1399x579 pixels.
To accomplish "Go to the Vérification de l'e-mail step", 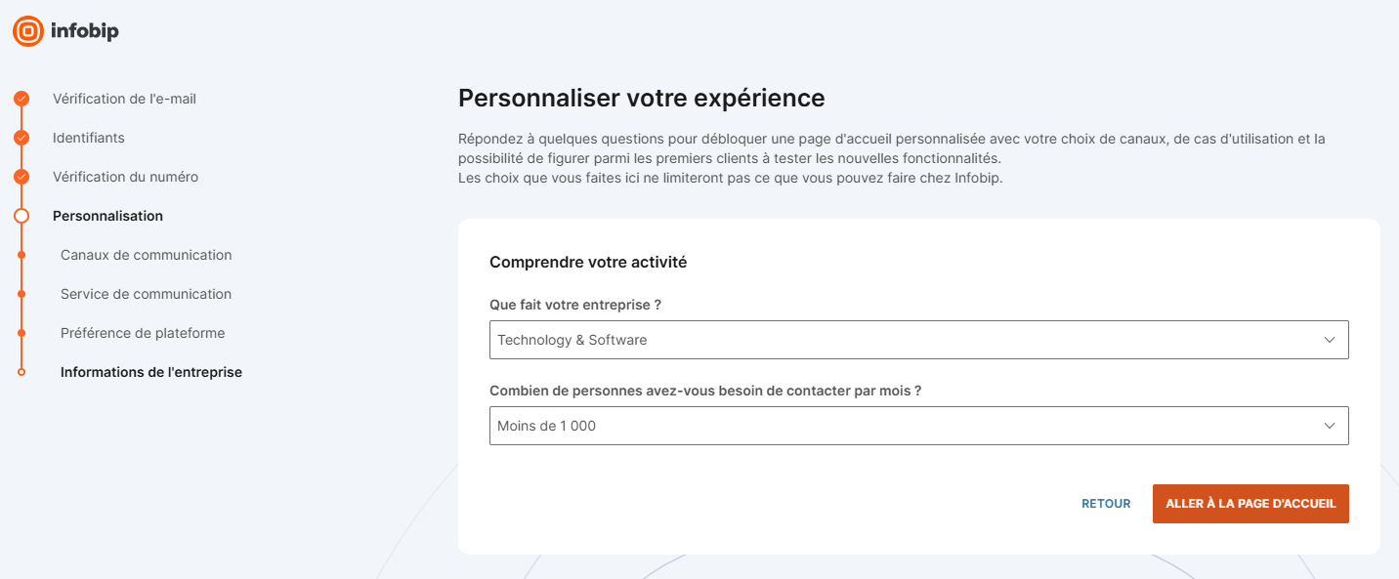I will point(124,99).
